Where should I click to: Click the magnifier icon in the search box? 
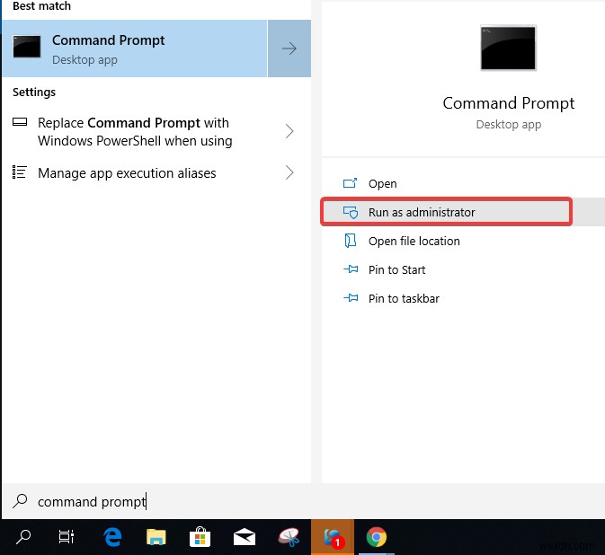tap(20, 501)
